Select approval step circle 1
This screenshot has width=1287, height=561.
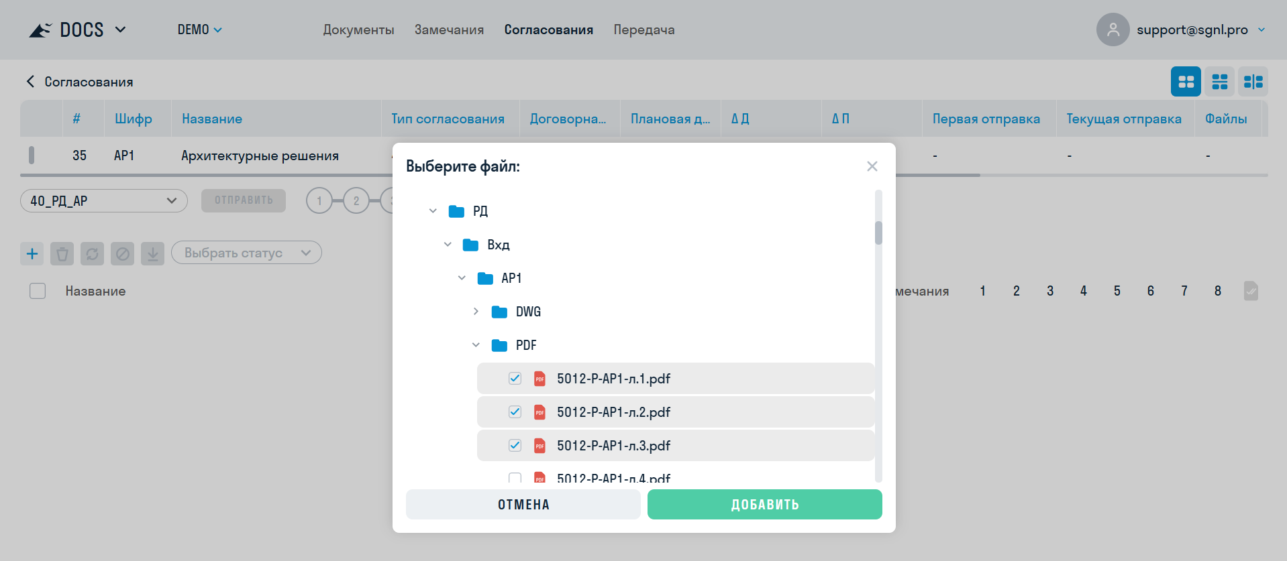coord(319,200)
